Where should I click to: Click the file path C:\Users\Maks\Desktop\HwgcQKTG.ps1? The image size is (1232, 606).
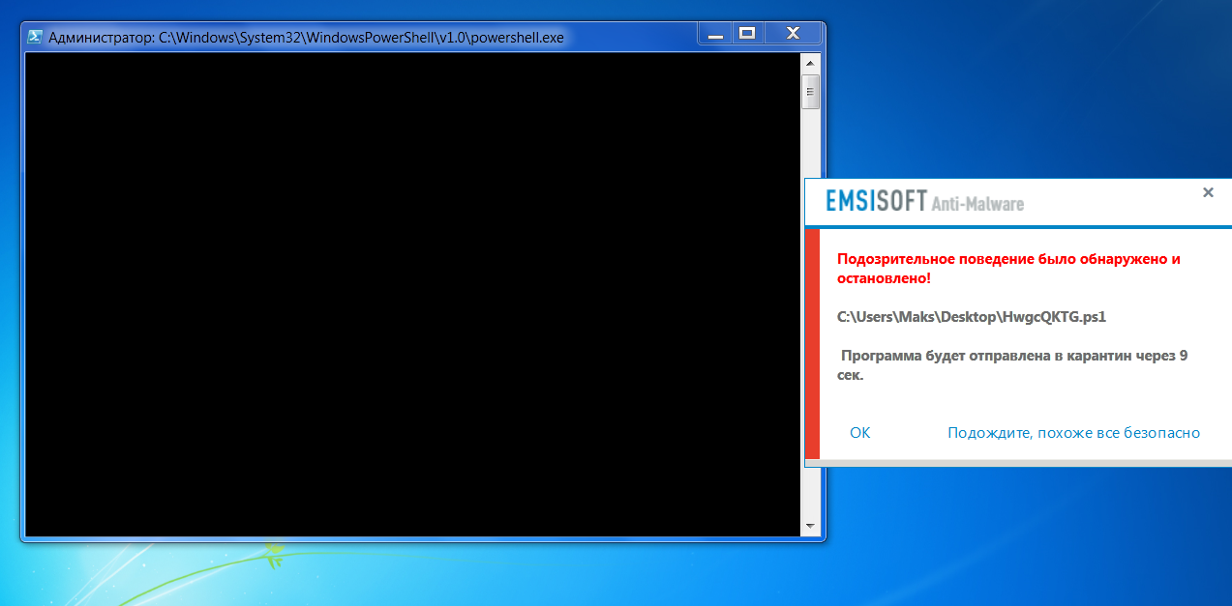pyautogui.click(x=972, y=316)
